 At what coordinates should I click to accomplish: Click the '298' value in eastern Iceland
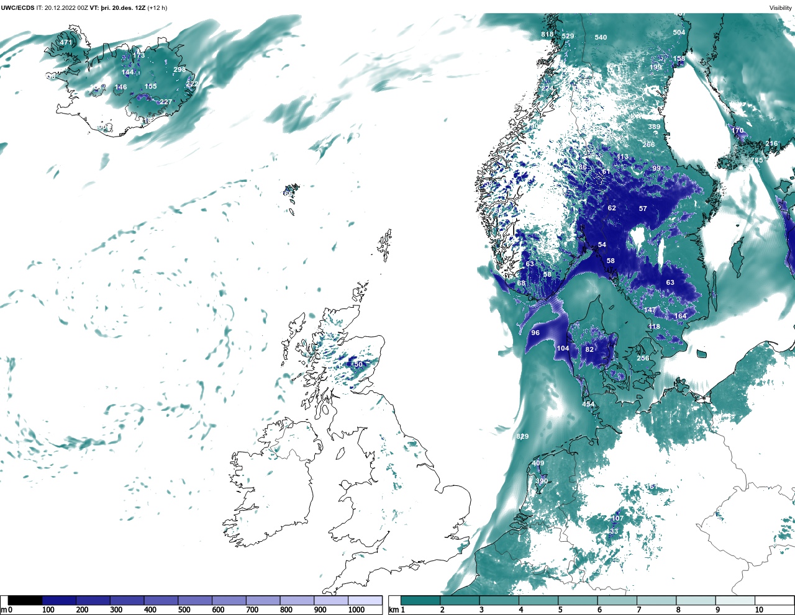[179, 70]
